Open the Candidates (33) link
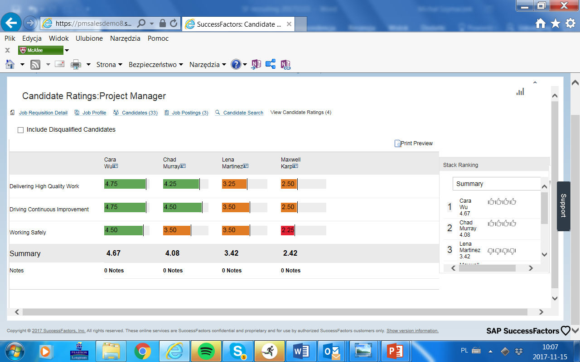The width and height of the screenshot is (580, 362). pyautogui.click(x=140, y=113)
